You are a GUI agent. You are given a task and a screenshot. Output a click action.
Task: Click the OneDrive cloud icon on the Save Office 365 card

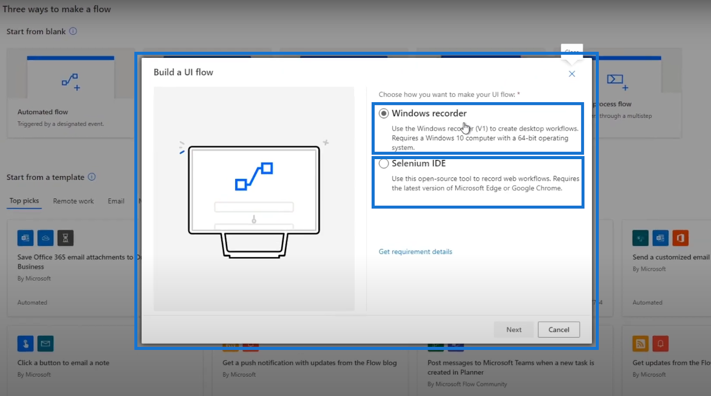click(x=45, y=238)
